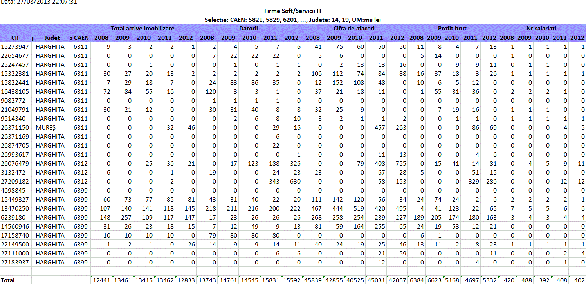Image resolution: width=586 pixels, height=284 pixels.
Task: Click CIF cell 15822441
Action: click(15, 82)
